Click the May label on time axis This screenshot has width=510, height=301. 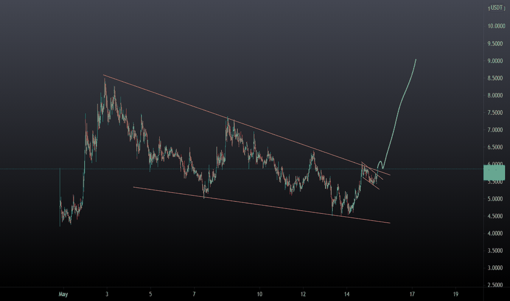63,294
